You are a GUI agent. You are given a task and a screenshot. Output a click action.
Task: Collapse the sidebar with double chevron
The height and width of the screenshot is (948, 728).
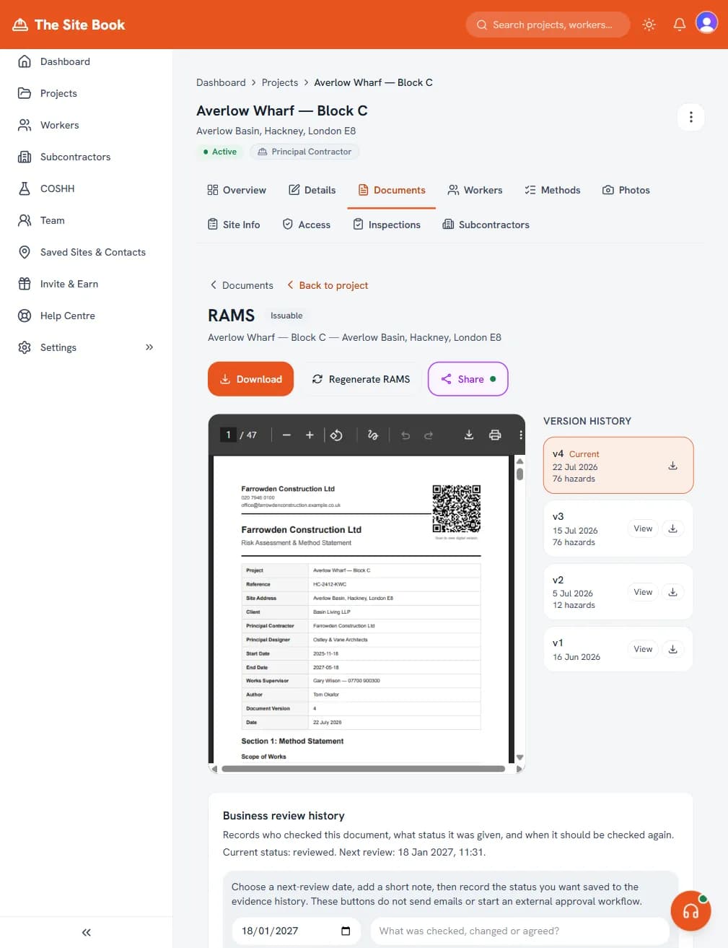[87, 932]
